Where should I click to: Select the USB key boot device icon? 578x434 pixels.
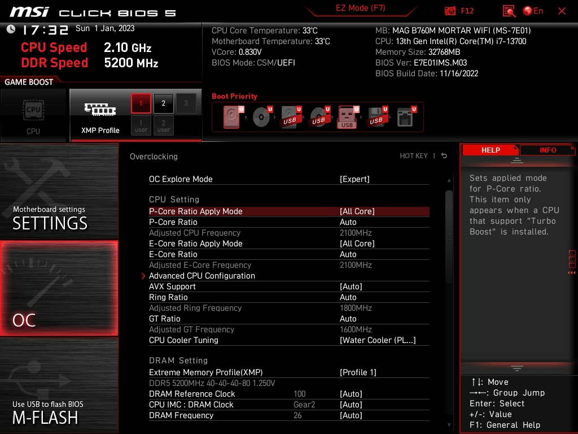point(348,118)
